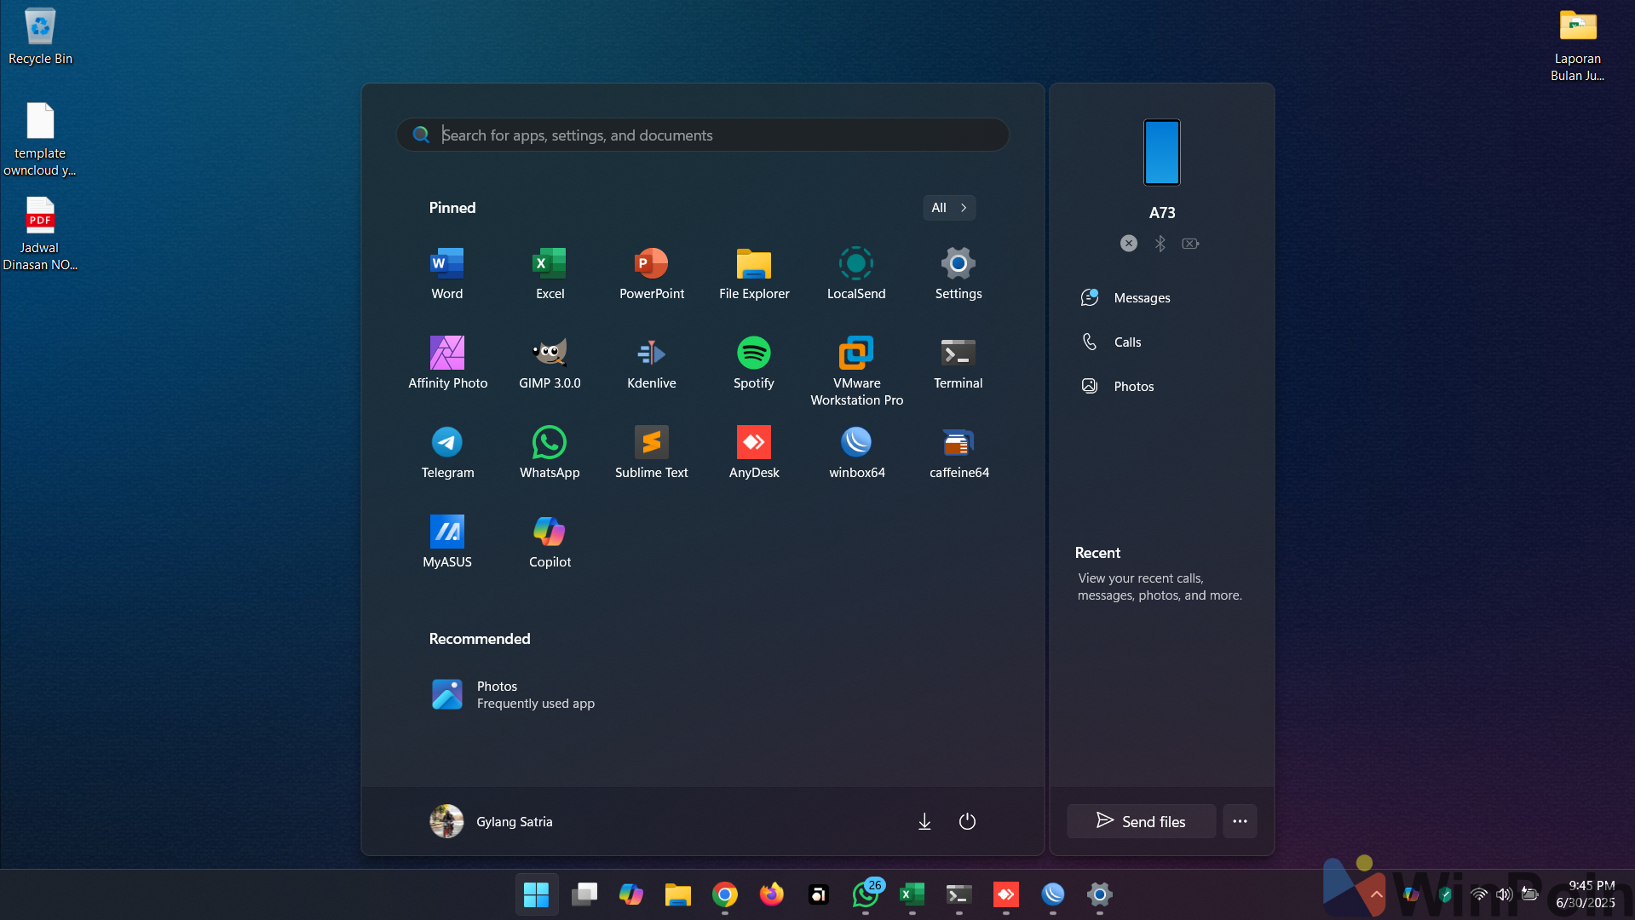
Task: Click the search box for apps and settings
Action: [x=703, y=135]
